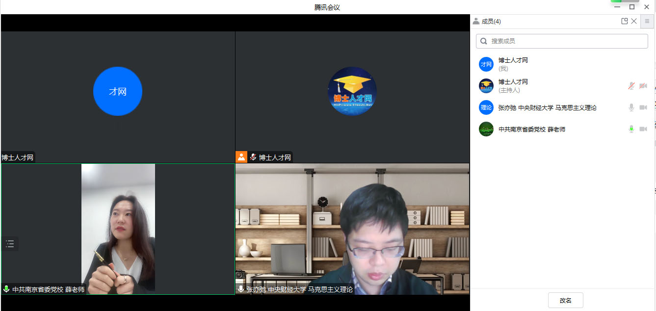Toggle the camera icon in the 张亦弛 member row
The width and height of the screenshot is (656, 311).
(x=643, y=107)
